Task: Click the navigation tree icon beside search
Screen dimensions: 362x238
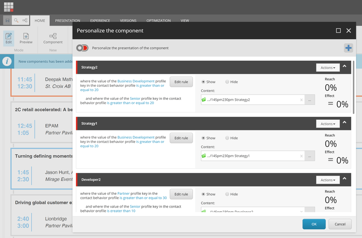Action: click(x=25, y=20)
